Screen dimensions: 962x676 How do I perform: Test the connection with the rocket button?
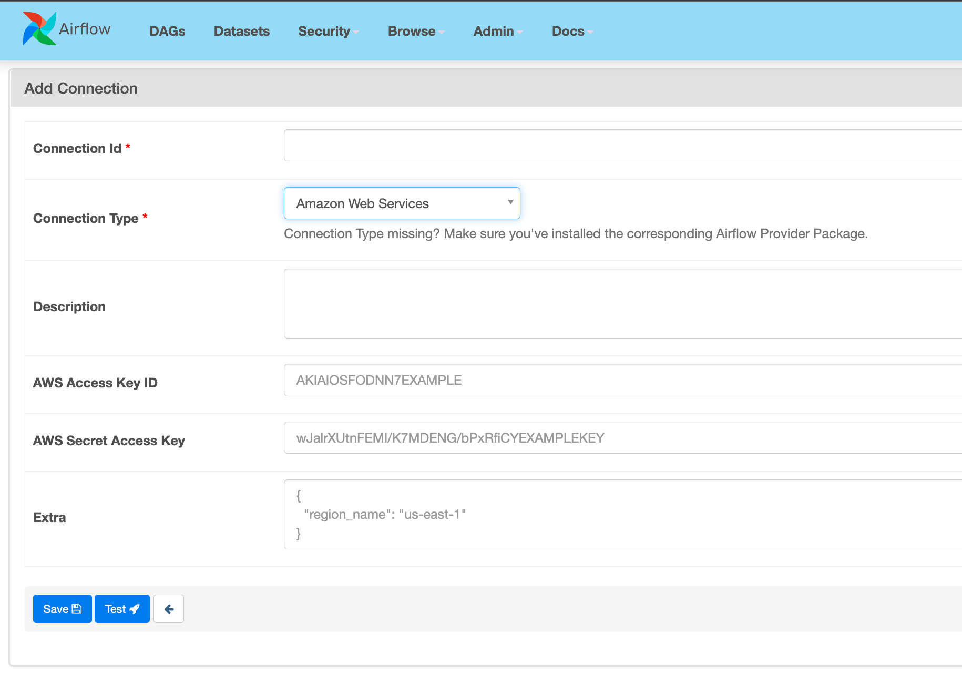122,609
